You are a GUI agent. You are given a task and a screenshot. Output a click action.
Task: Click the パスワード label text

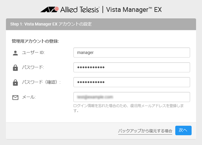click(x=33, y=67)
